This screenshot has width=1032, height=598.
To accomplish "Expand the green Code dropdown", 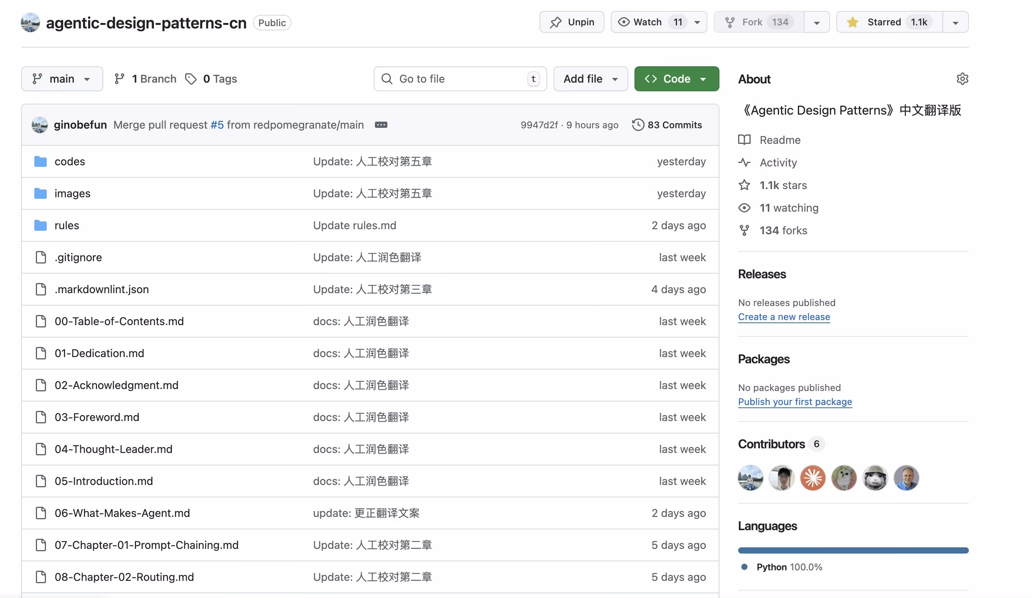I will click(677, 79).
